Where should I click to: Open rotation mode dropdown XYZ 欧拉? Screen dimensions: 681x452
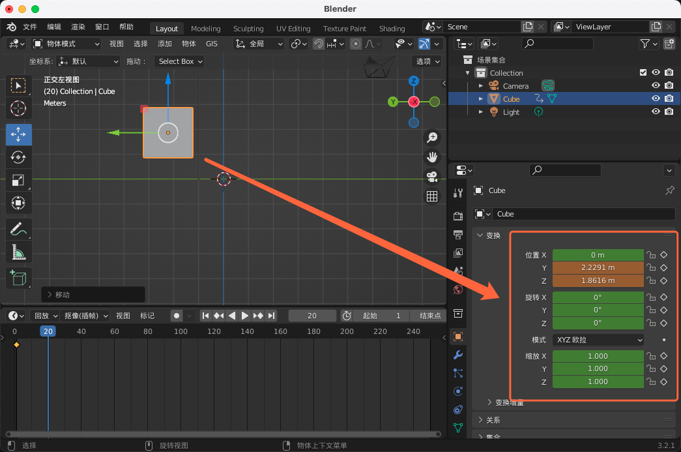click(598, 340)
